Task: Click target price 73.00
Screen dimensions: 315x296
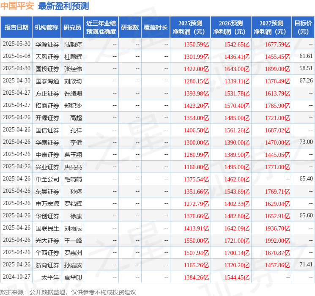Action: (306, 142)
